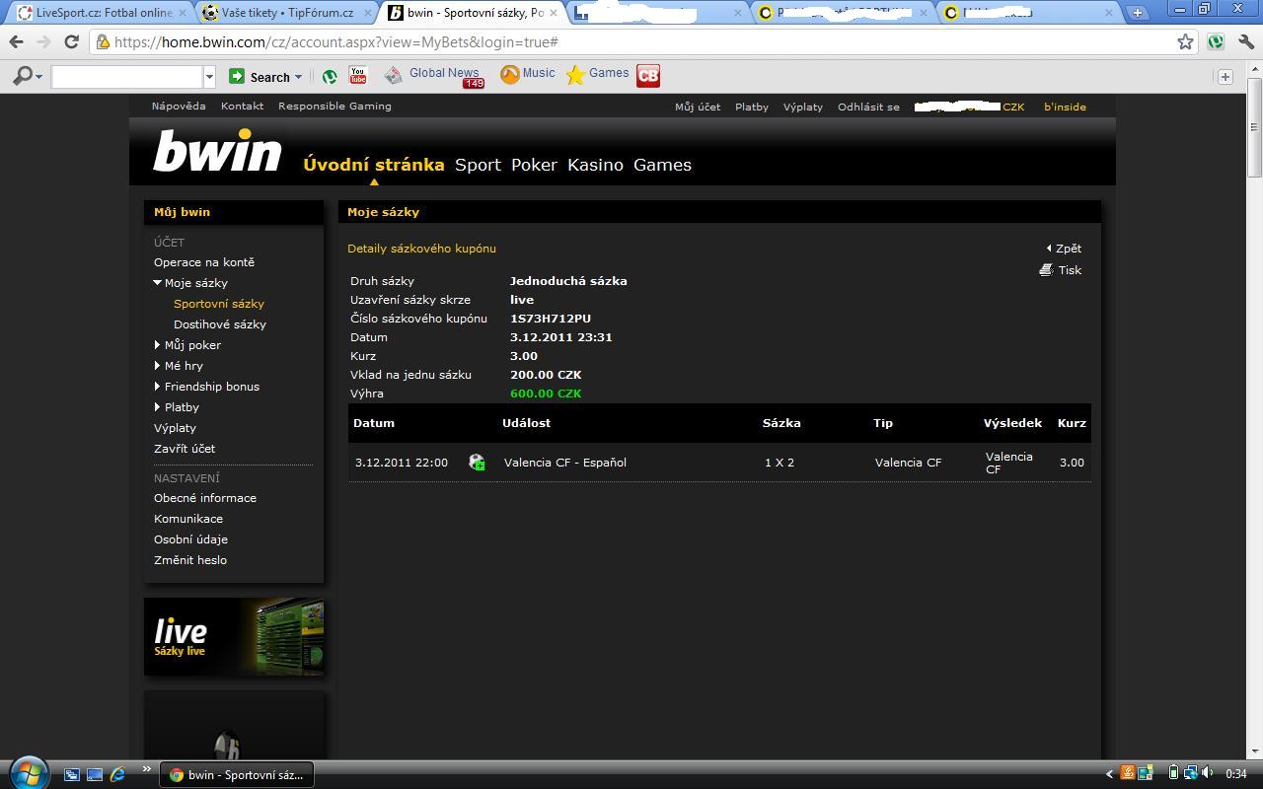
Task: Click the CB red toolbar icon
Action: pyautogui.click(x=648, y=75)
